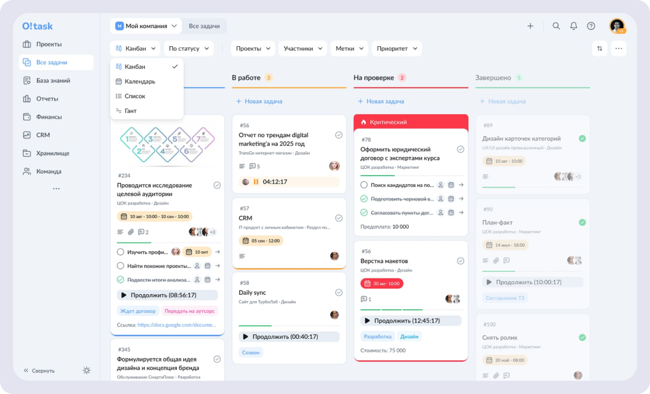Viewport: 650px width, 394px height.
Task: Click the pause icon on timer 04:12:17
Action: [255, 182]
